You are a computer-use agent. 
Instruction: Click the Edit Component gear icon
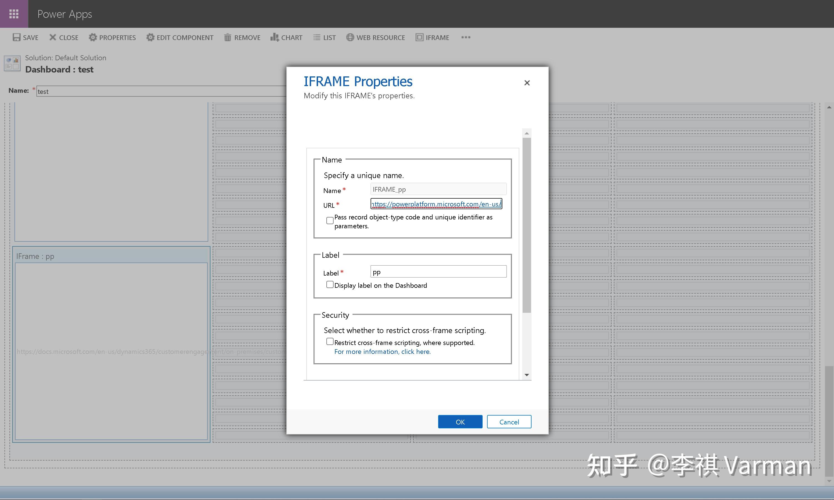(150, 37)
